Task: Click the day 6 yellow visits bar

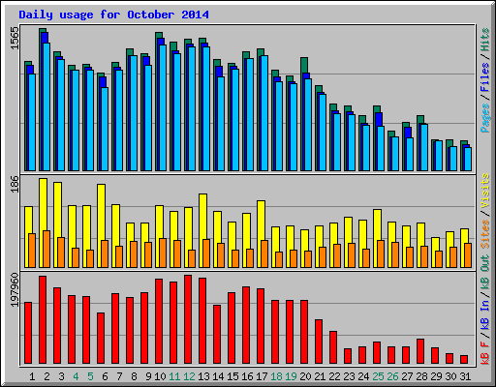Action: coord(101,212)
